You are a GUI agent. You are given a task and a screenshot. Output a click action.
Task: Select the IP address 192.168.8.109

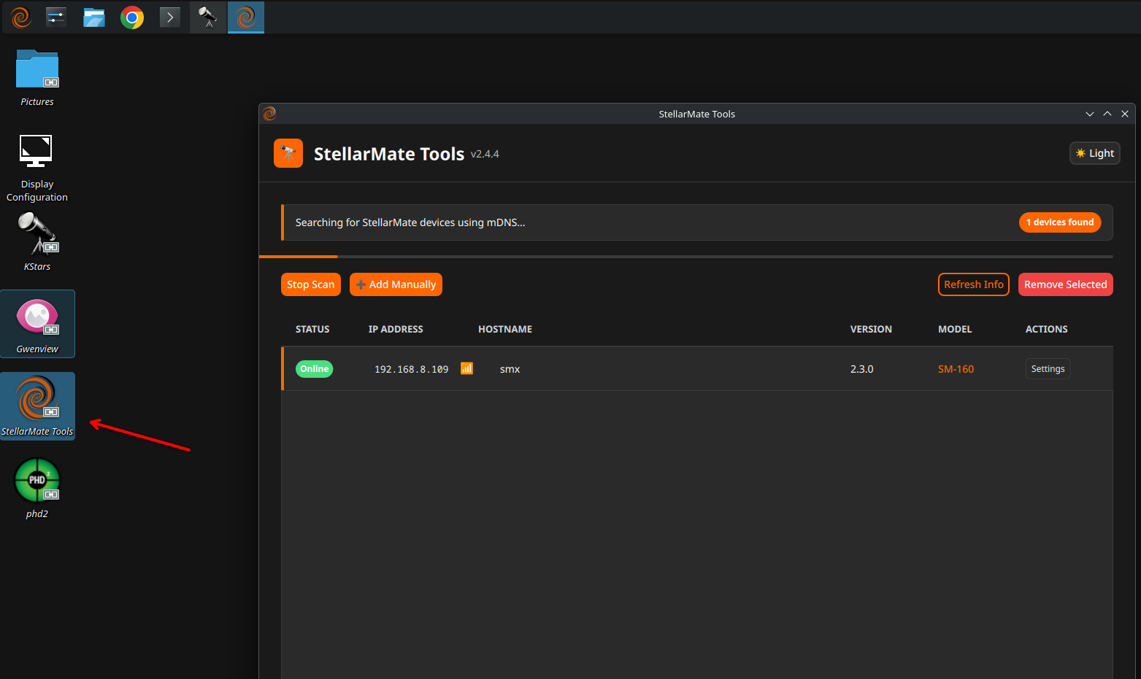point(412,369)
